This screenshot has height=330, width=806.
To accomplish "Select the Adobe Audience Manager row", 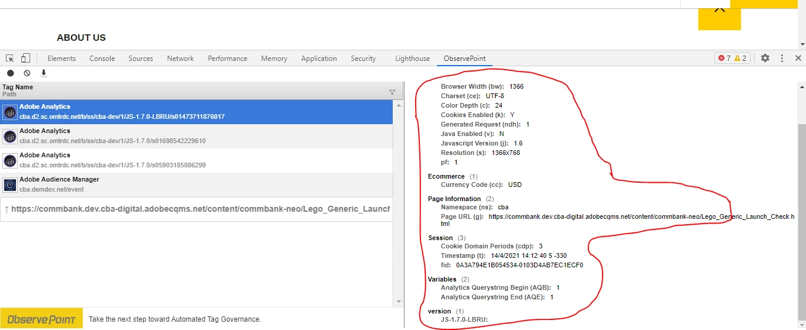I will click(196, 185).
